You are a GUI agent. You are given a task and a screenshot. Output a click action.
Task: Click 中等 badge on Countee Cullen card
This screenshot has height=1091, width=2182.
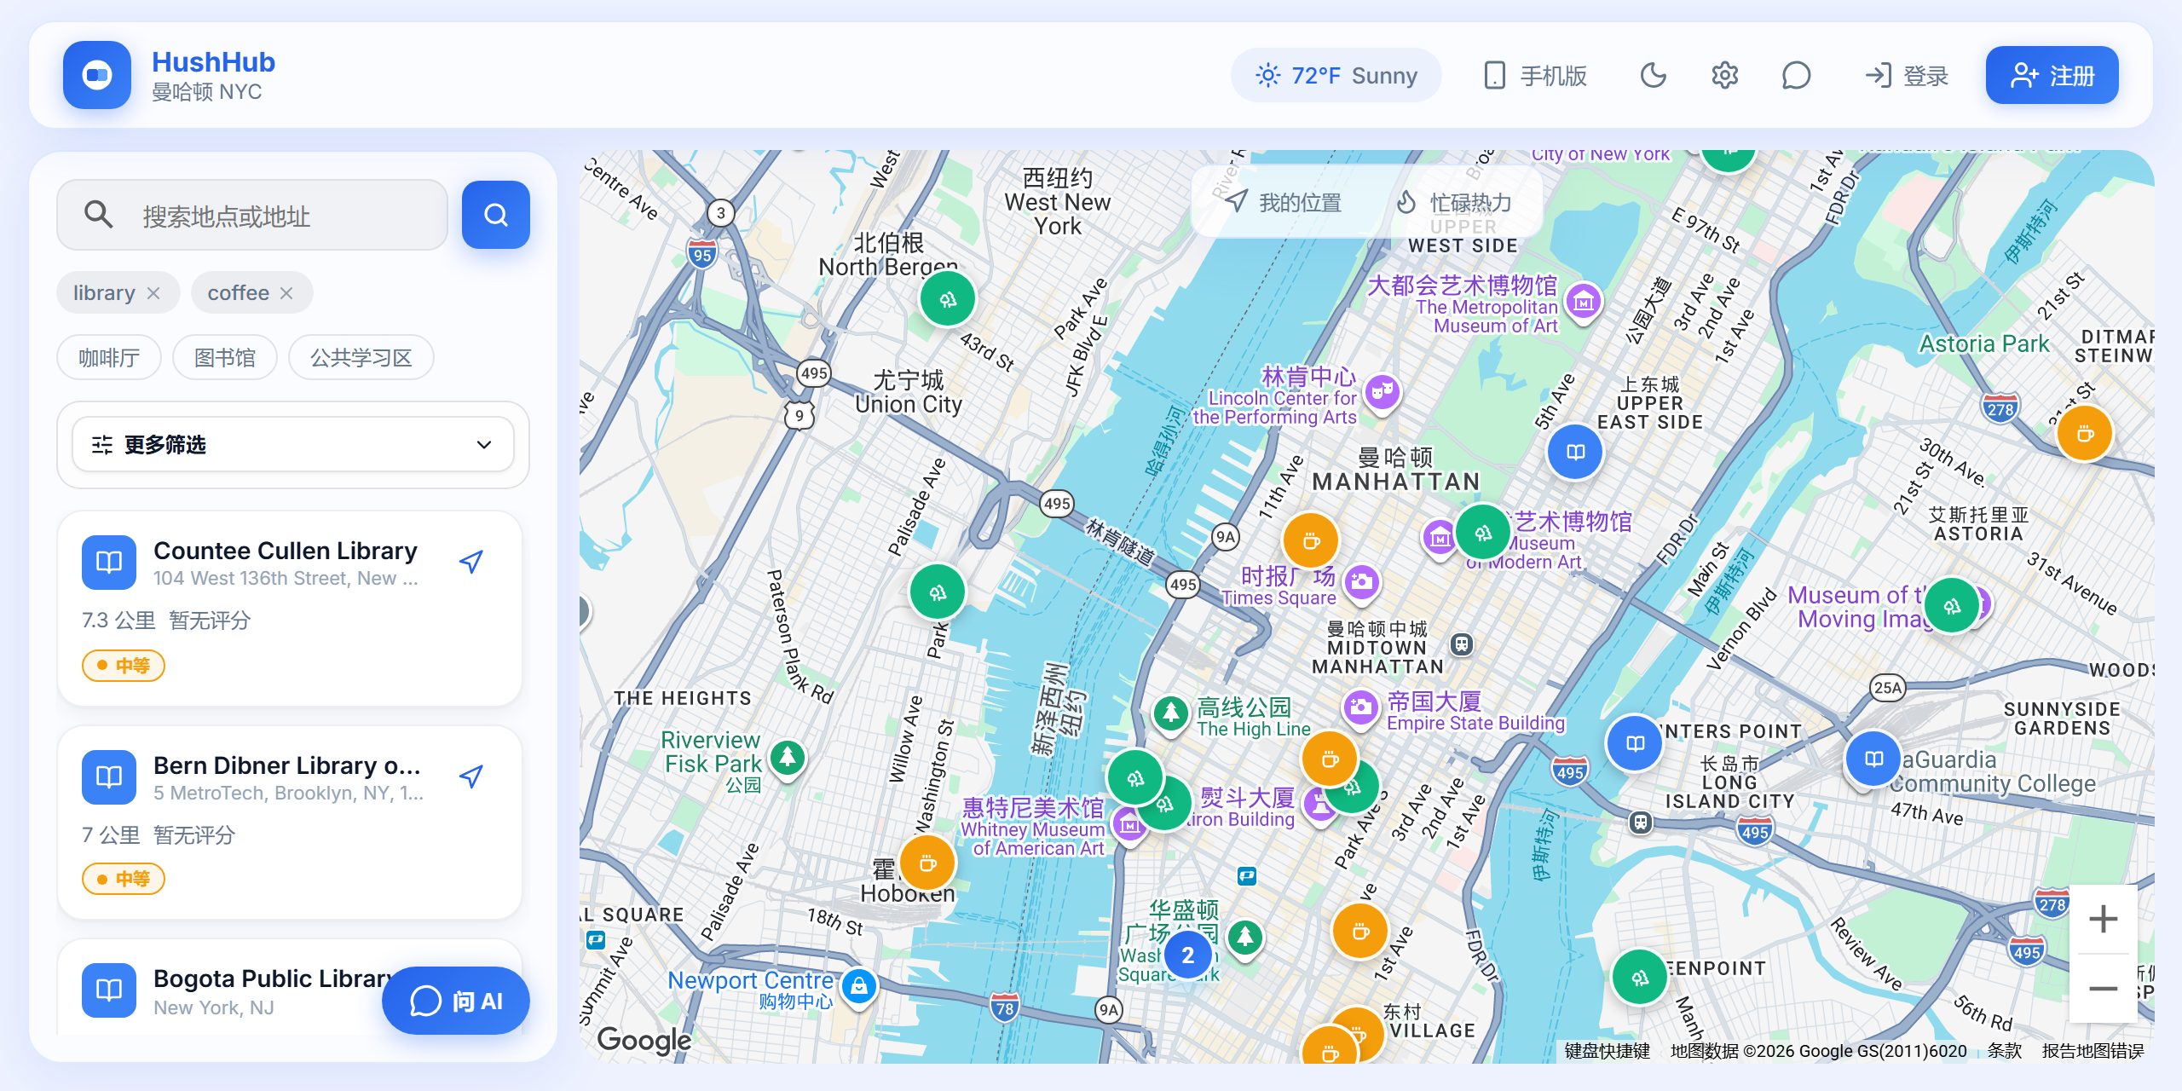[x=124, y=666]
